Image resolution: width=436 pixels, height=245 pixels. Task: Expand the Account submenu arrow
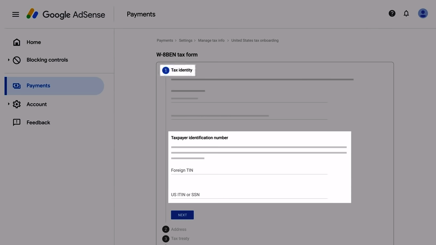tap(9, 104)
